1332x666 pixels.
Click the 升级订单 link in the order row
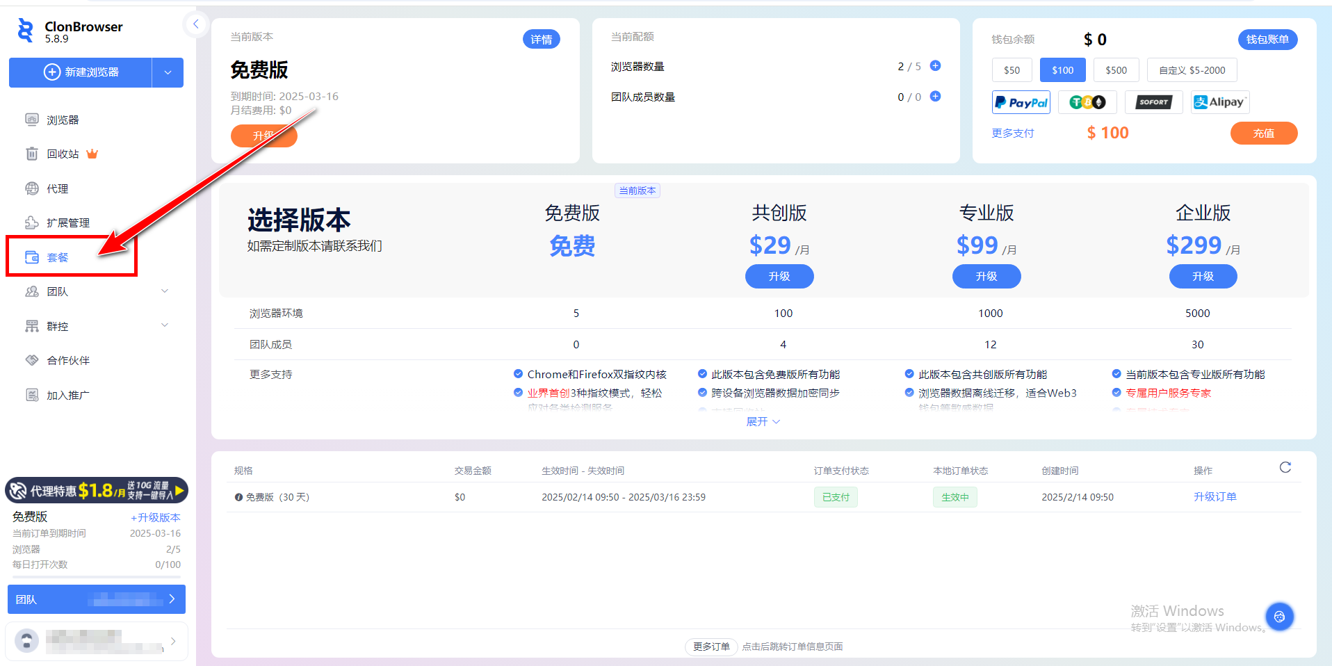tap(1215, 496)
